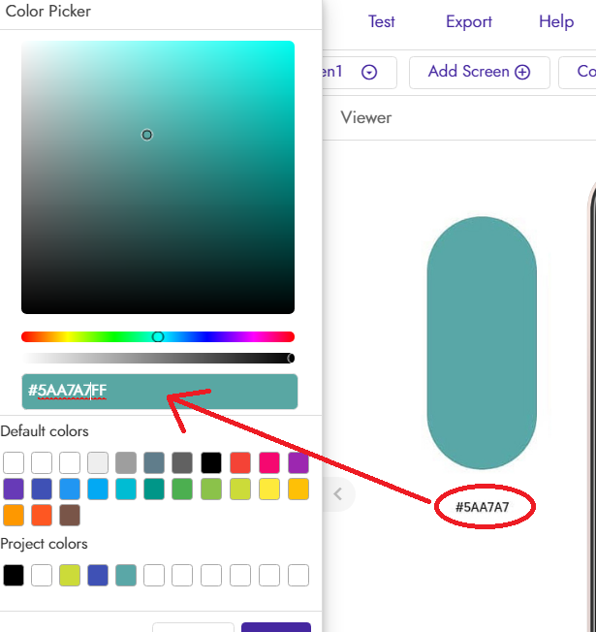Open the Export menu
596x632 pixels.
[469, 21]
